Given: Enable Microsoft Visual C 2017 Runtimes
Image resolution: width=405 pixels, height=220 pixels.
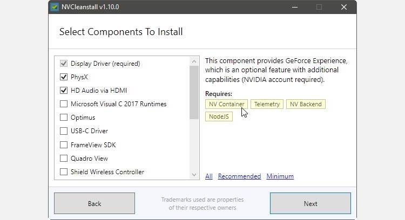Looking at the screenshot, I should (x=64, y=104).
